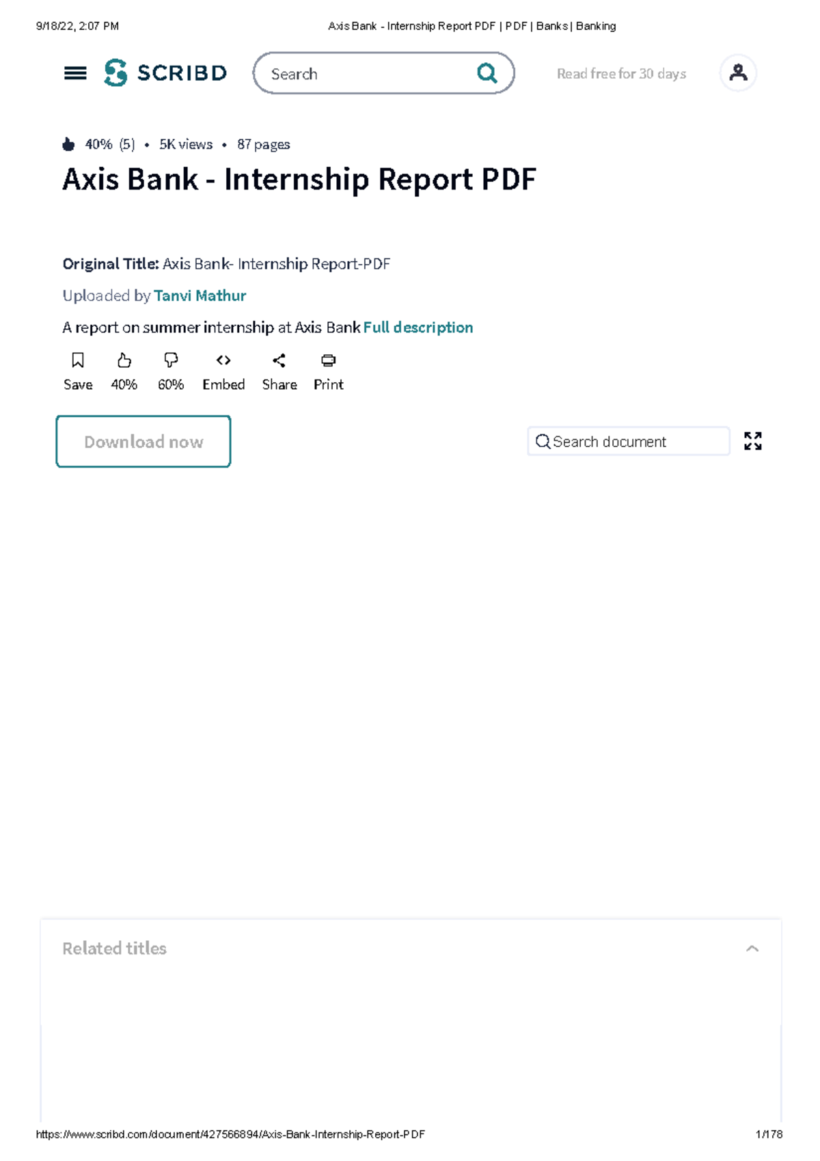Collapse the Related titles section
820x1161 pixels.
click(x=752, y=948)
